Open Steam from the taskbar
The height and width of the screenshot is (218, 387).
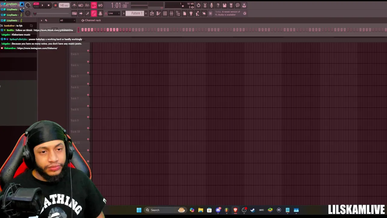click(253, 210)
